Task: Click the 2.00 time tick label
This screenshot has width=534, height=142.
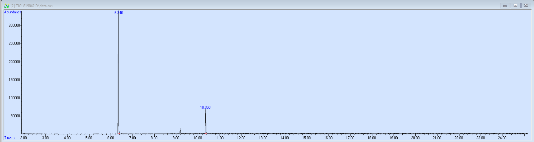Action: coord(23,138)
